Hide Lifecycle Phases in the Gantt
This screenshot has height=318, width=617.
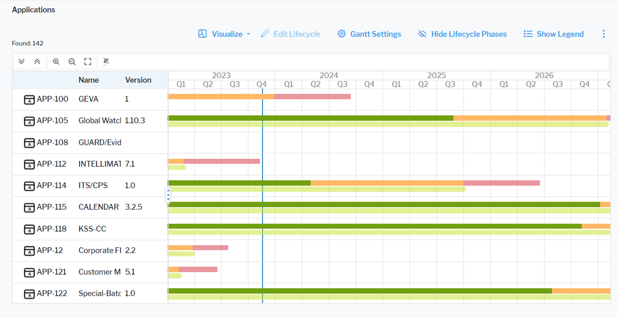tap(462, 34)
